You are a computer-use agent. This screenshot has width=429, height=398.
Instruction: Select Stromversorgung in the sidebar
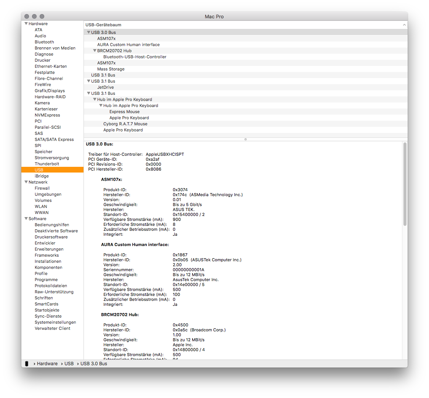click(x=52, y=158)
